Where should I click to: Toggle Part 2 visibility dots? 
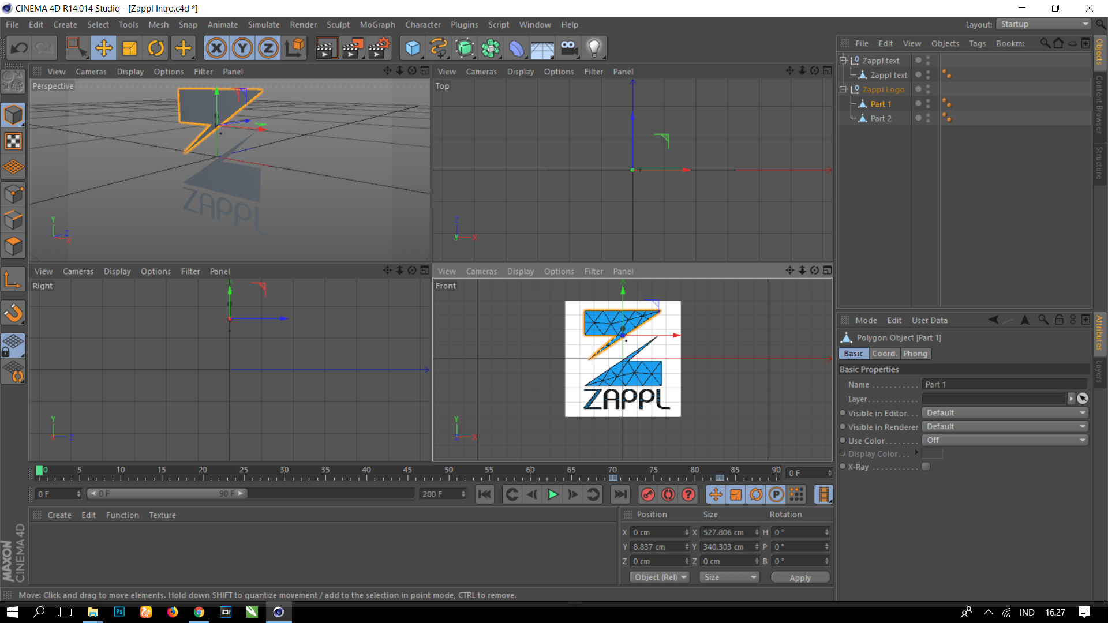tap(928, 118)
